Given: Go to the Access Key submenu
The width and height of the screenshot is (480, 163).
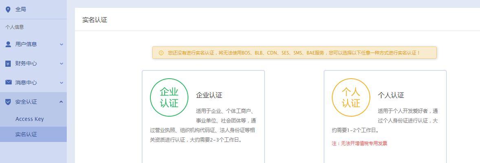Looking at the screenshot, I should point(33,119).
